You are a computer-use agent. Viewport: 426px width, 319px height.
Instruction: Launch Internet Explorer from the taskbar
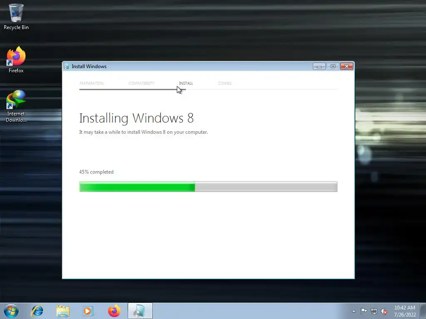[37, 311]
